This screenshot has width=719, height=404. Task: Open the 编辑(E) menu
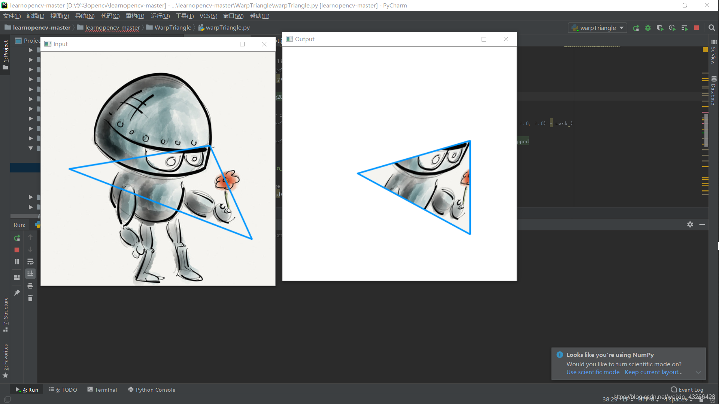click(x=36, y=16)
